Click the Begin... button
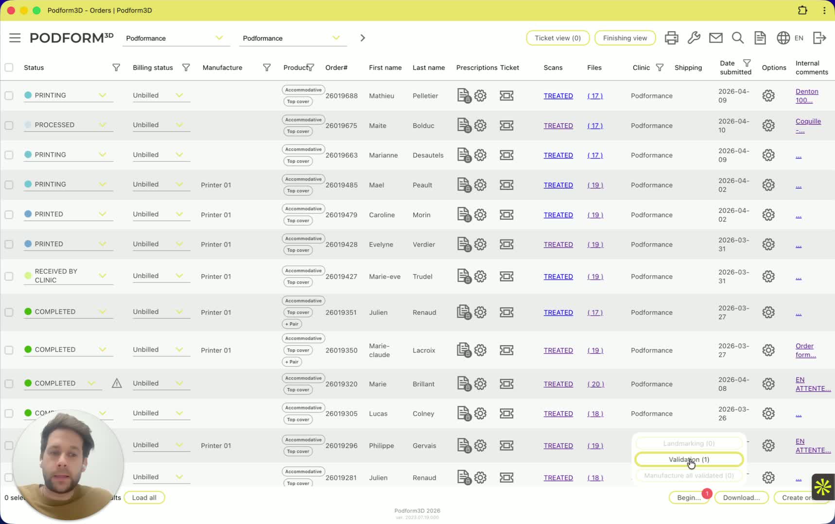 [x=689, y=498]
